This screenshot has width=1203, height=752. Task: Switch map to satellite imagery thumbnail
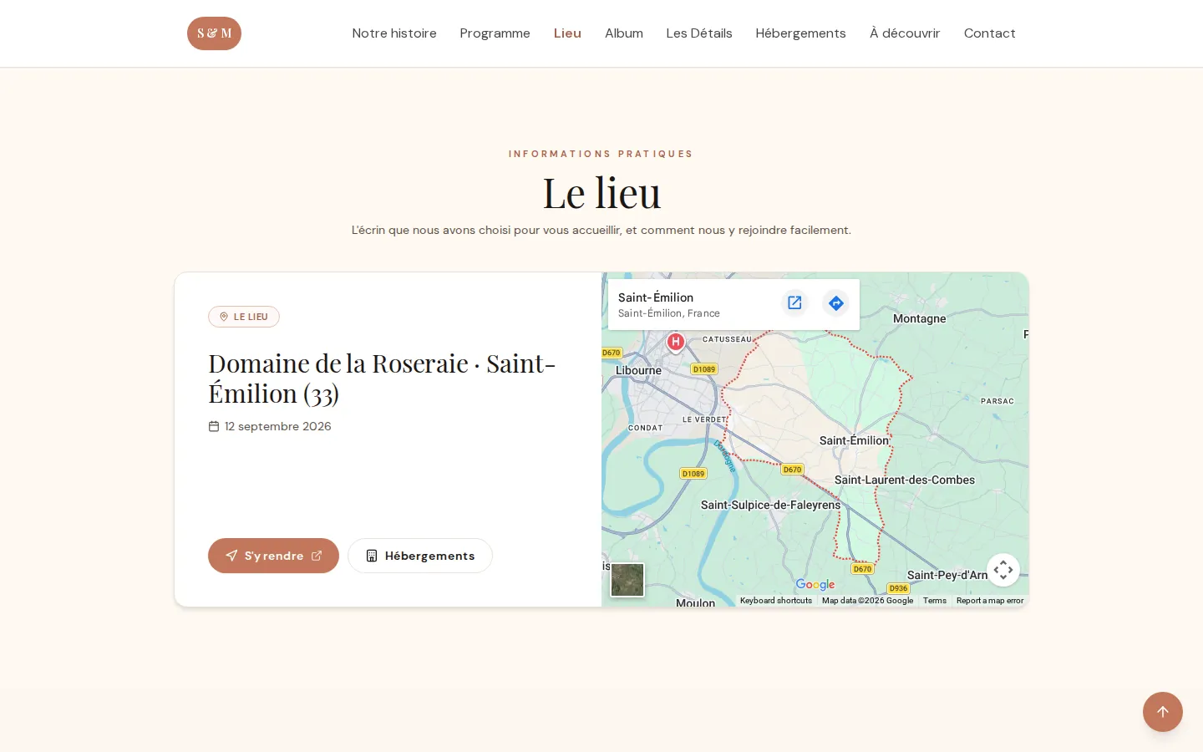tap(627, 580)
